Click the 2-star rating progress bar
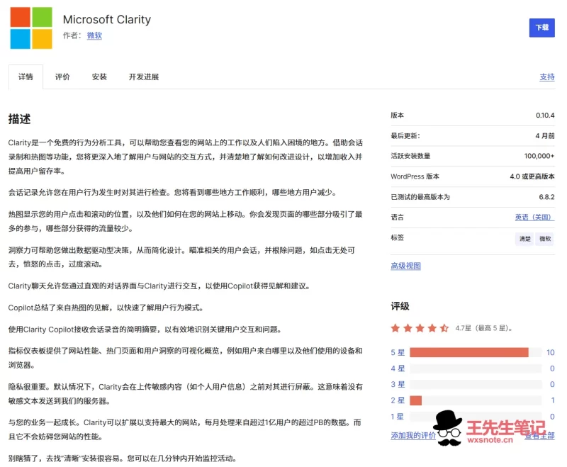Viewport: 567px width, 467px height. coord(476,400)
